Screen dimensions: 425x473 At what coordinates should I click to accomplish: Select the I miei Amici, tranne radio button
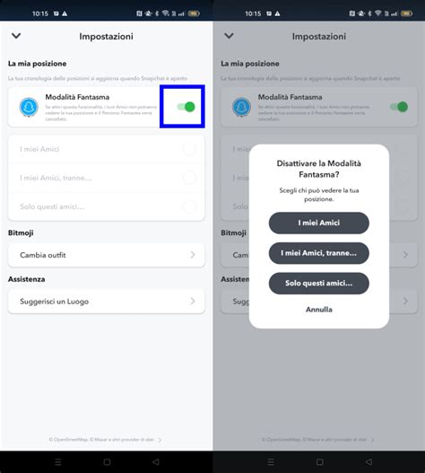(189, 178)
